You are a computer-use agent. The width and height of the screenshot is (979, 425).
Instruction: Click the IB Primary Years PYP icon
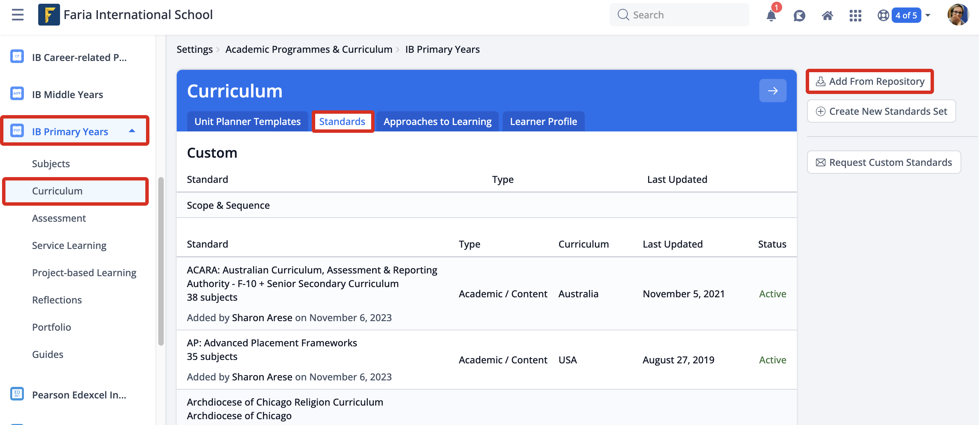coord(17,130)
